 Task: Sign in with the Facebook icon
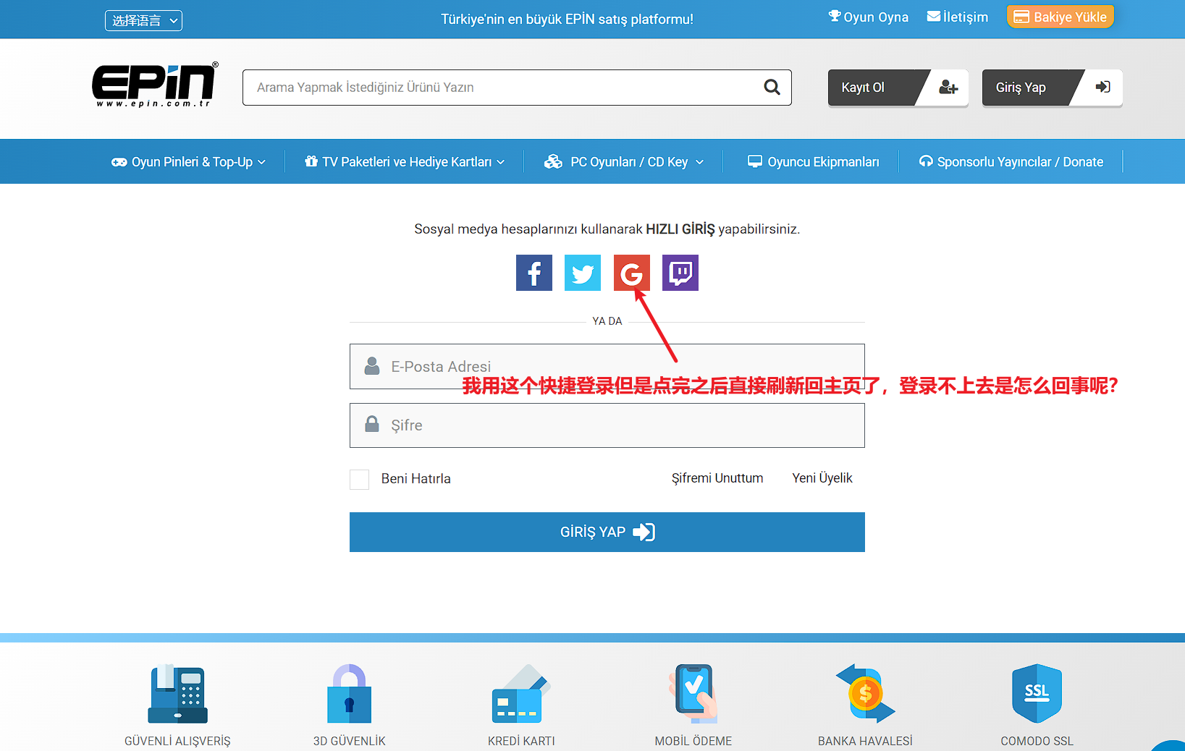pos(534,273)
